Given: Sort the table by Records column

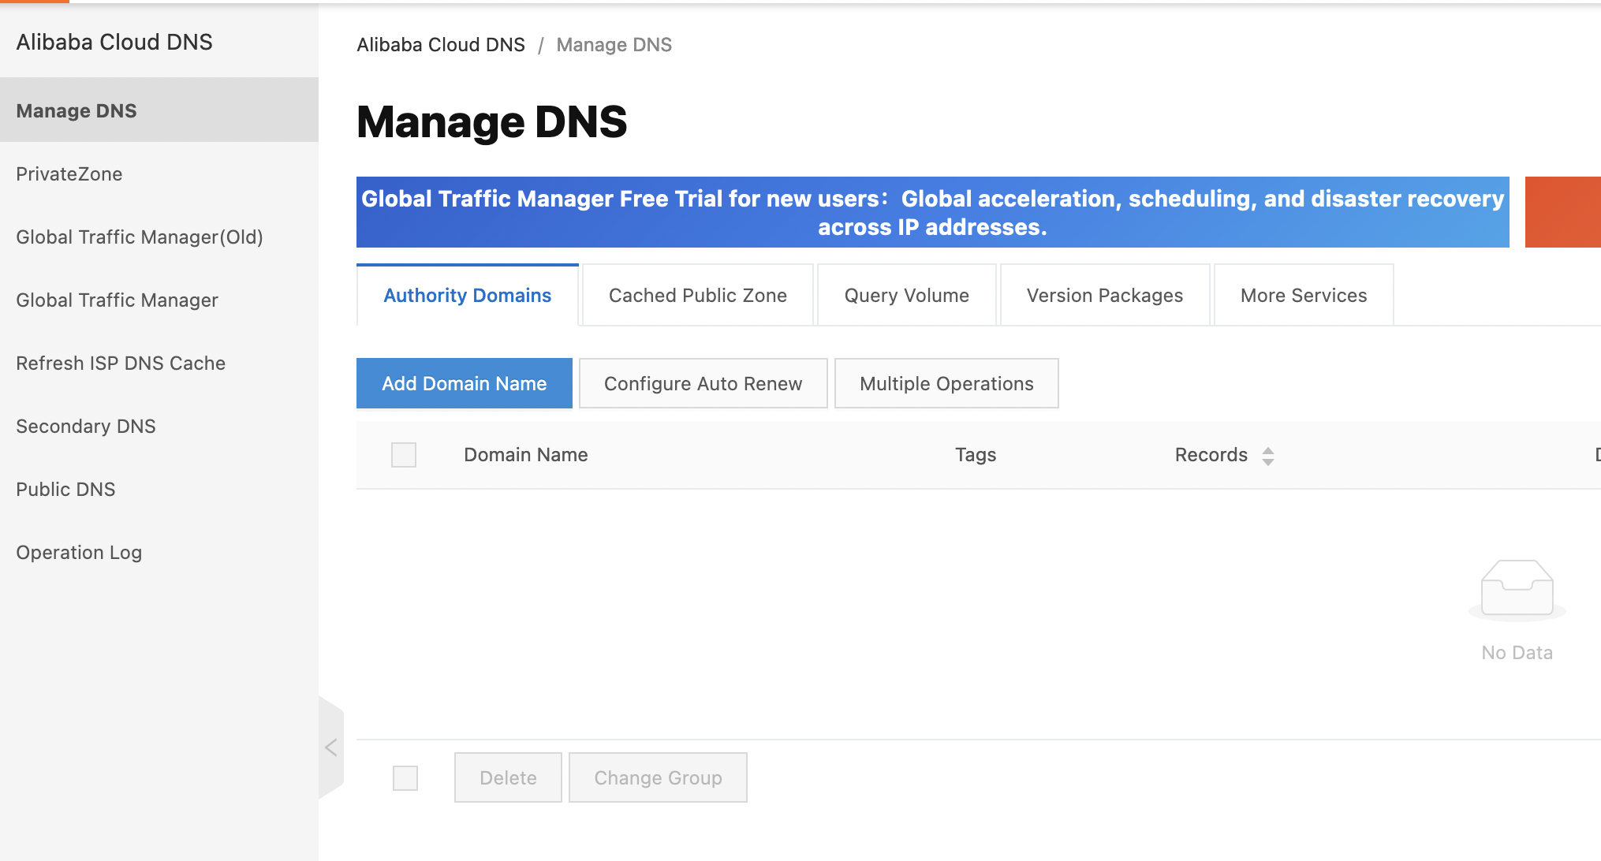Looking at the screenshot, I should (1267, 456).
